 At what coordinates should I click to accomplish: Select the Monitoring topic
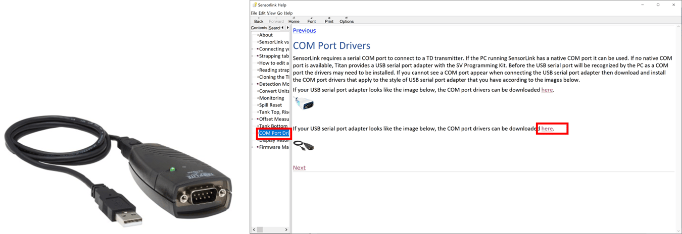pyautogui.click(x=271, y=98)
